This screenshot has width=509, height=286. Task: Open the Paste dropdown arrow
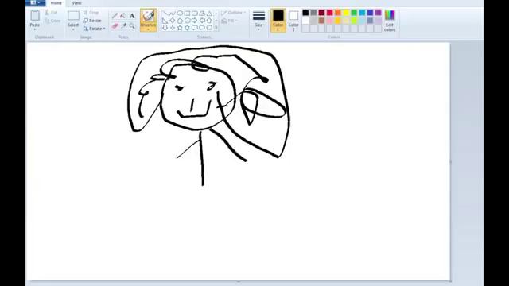coord(35,29)
